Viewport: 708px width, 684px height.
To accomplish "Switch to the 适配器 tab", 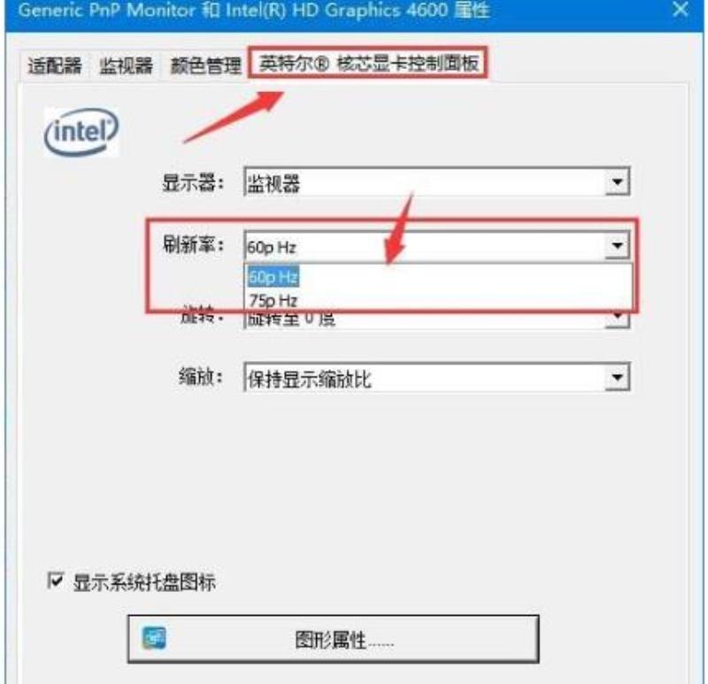I will (x=55, y=65).
